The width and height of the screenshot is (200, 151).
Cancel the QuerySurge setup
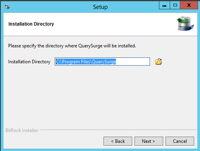pyautogui.click(x=180, y=141)
